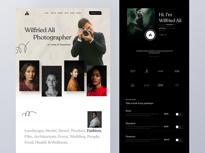The height and width of the screenshot is (153, 205).
Task: Click the Buy Now button for Basic plan
Action: tap(179, 114)
